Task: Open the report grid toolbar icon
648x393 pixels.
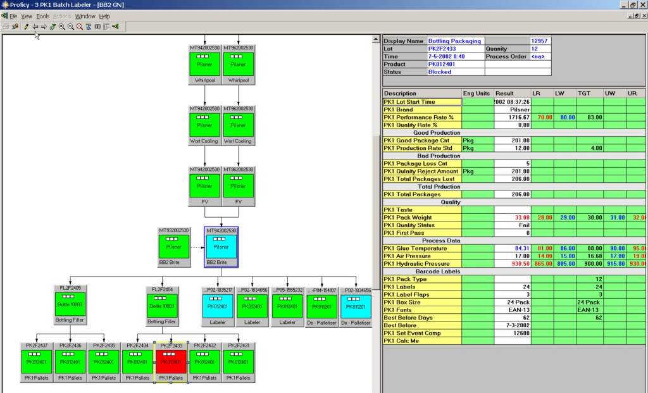Action: pos(106,27)
